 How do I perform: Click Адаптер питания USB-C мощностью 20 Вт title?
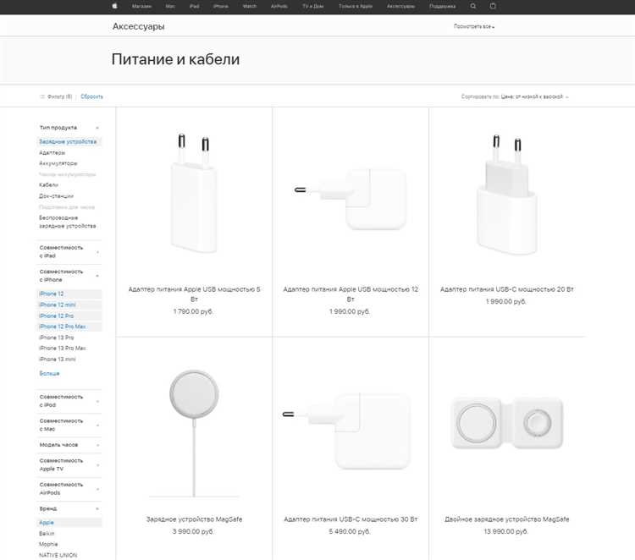pos(506,289)
